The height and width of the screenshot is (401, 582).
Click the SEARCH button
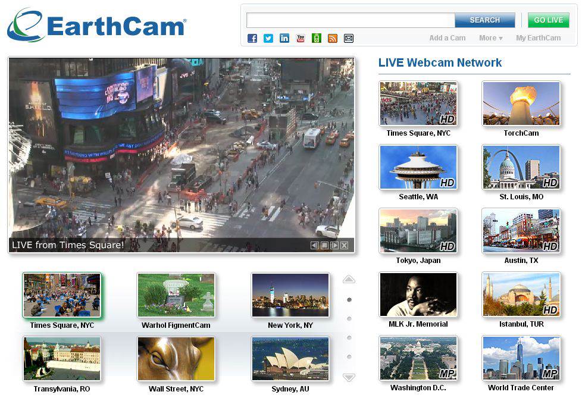pyautogui.click(x=485, y=20)
